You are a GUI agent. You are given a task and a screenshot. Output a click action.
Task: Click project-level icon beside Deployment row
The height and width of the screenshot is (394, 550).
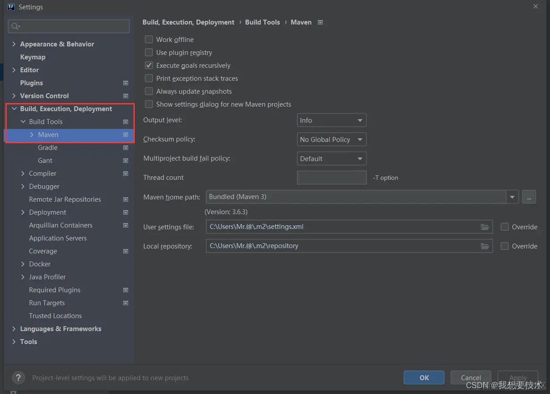[125, 212]
